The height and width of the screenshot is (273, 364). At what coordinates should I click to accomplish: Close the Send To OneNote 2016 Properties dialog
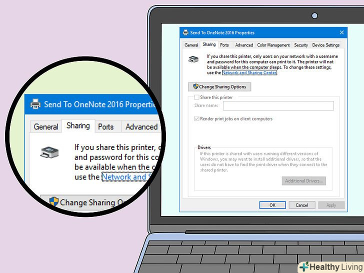pos(341,32)
